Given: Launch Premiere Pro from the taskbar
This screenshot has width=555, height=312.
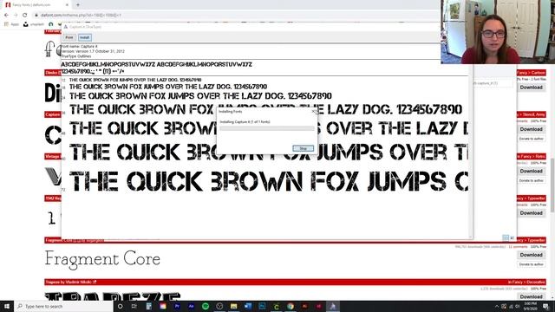Looking at the screenshot, I should pyautogui.click(x=177, y=306).
